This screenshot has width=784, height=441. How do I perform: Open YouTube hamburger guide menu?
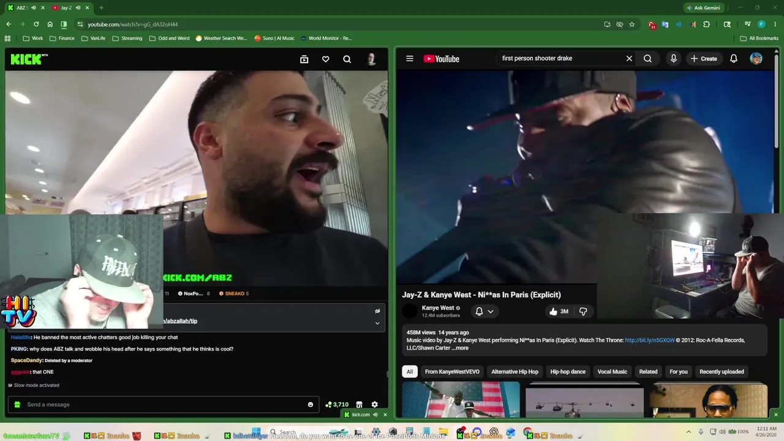[x=410, y=59]
